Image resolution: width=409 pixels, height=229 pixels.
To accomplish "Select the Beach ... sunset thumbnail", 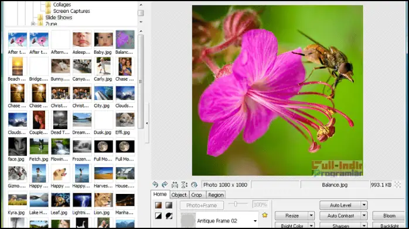I will pyautogui.click(x=18, y=67).
